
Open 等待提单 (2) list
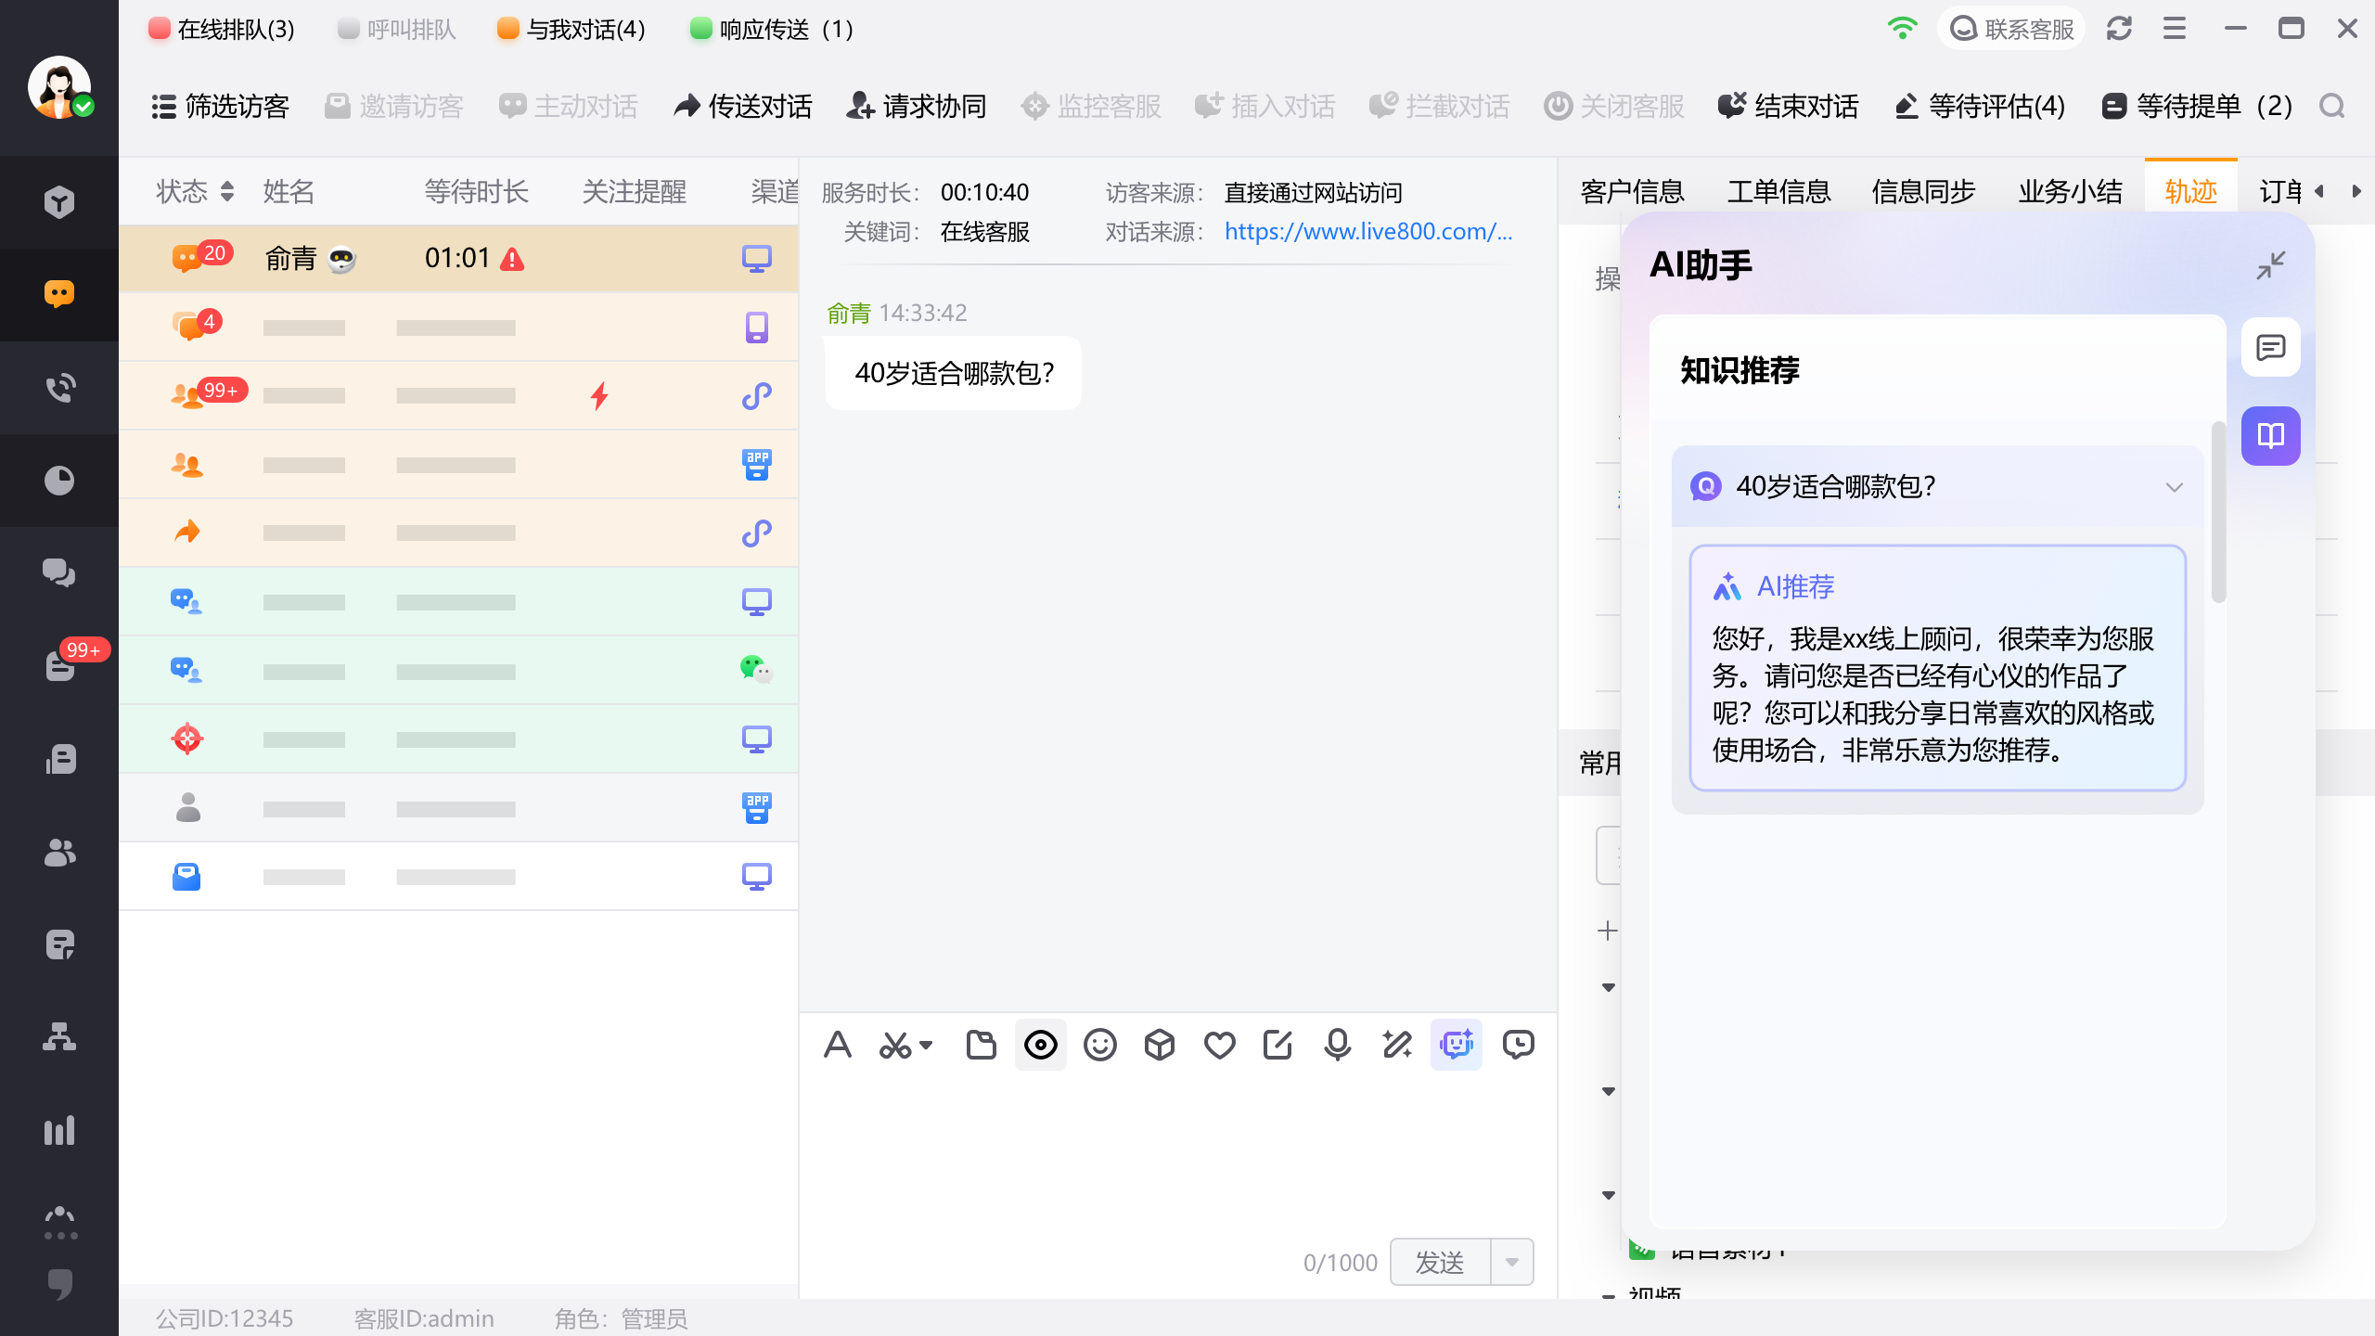click(x=2197, y=107)
